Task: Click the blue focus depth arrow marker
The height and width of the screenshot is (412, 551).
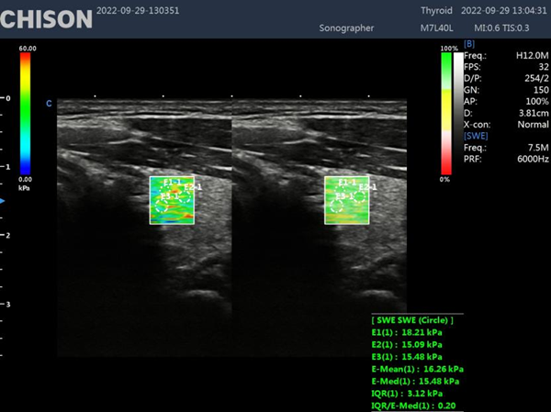Action: [2, 201]
